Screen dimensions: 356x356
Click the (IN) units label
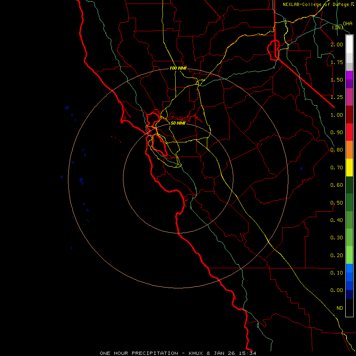(x=338, y=27)
